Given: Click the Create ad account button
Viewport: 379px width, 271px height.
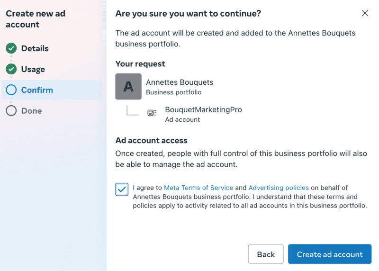Looking at the screenshot, I should click(x=330, y=254).
